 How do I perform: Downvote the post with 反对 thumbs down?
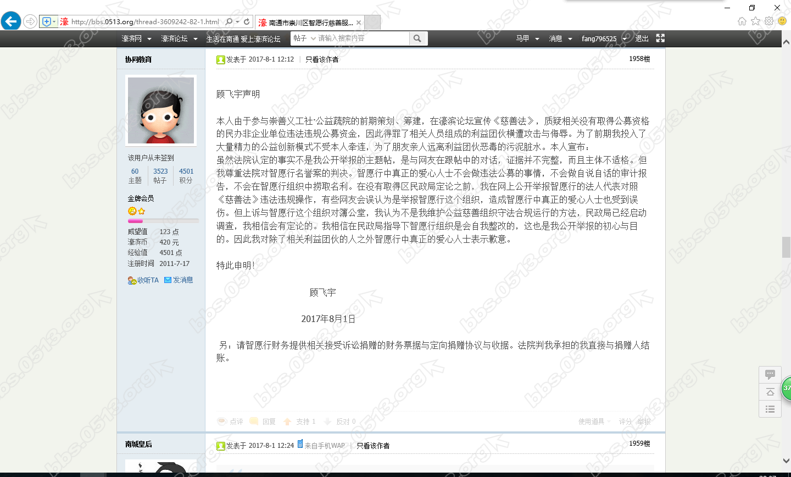[327, 421]
